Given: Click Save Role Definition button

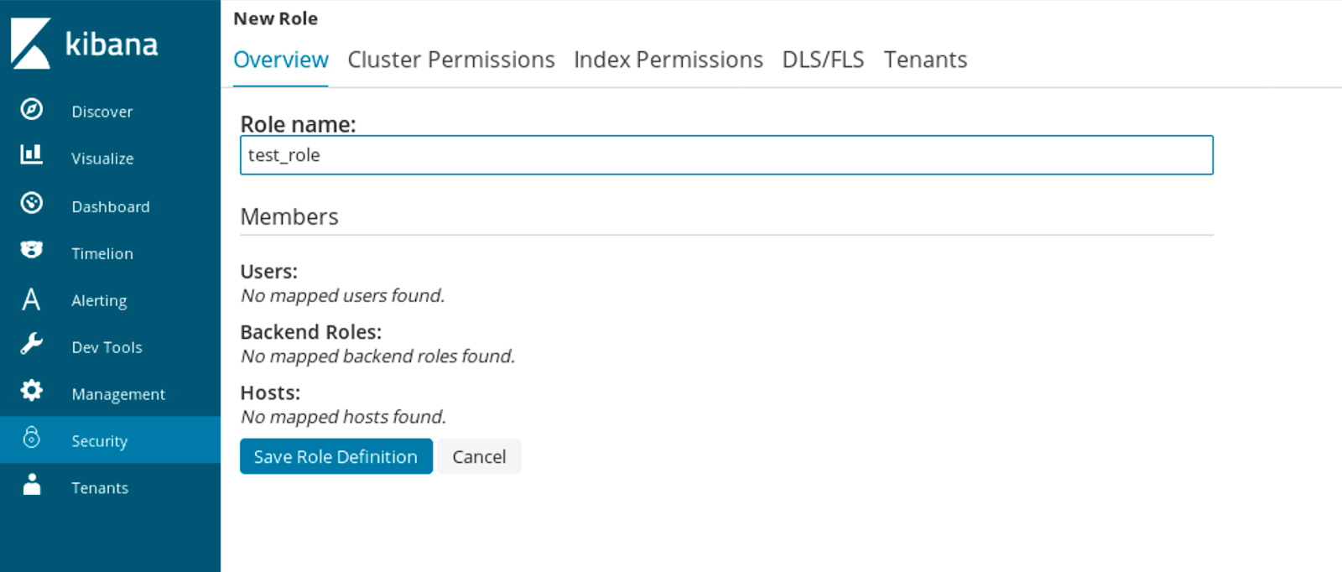Looking at the screenshot, I should point(336,456).
